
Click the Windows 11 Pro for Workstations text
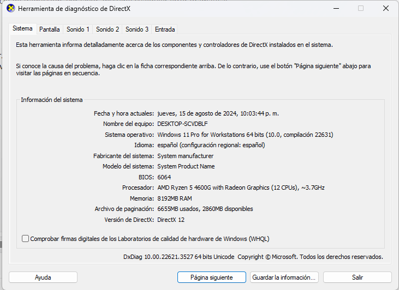[245, 135]
